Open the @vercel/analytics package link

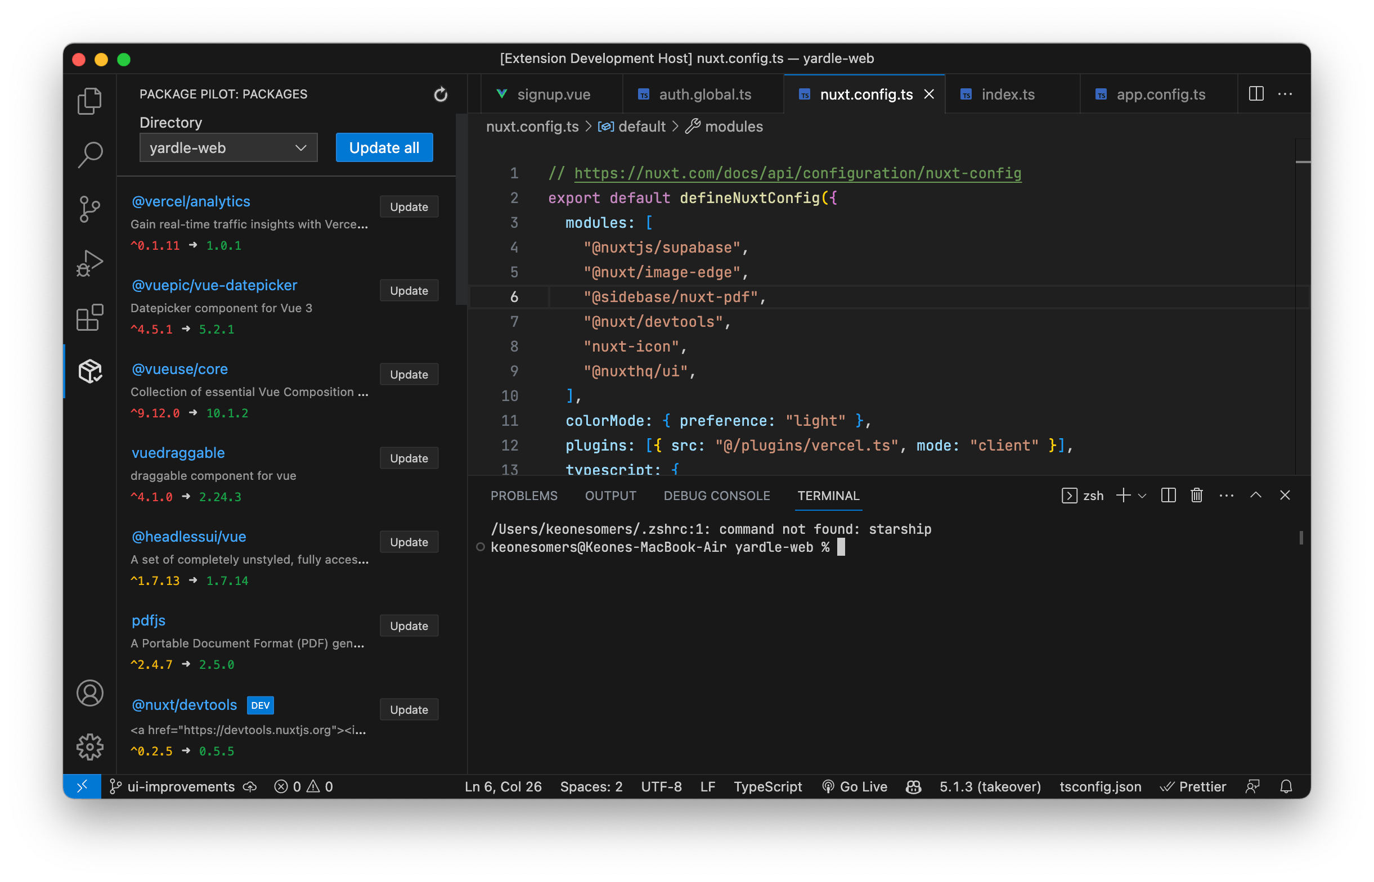click(191, 201)
